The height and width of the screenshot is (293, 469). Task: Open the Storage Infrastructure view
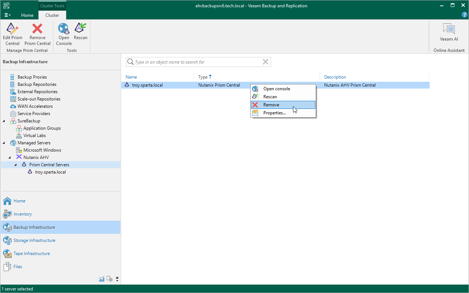tap(60, 240)
